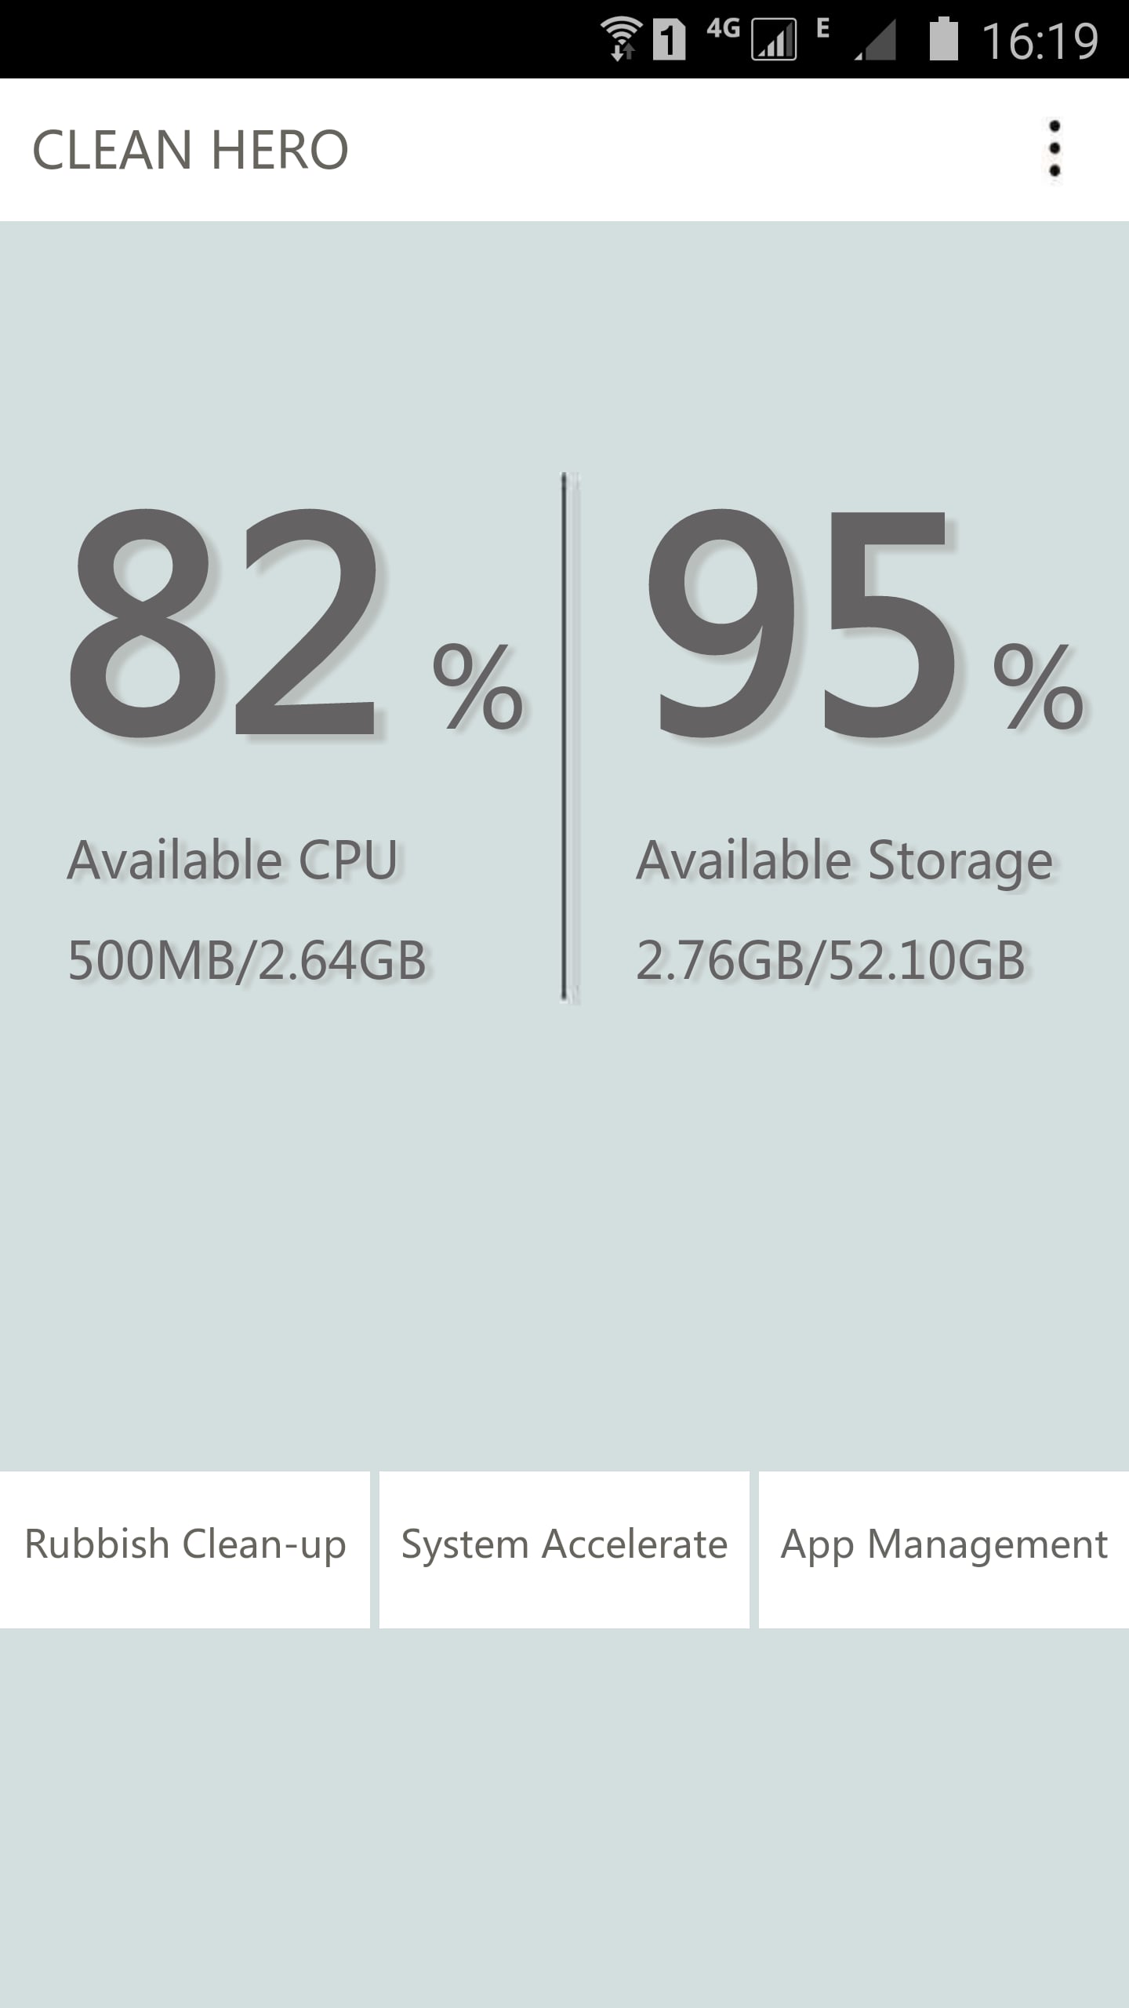Tap the percent sign beside 95
The width and height of the screenshot is (1129, 2008).
tap(1038, 686)
